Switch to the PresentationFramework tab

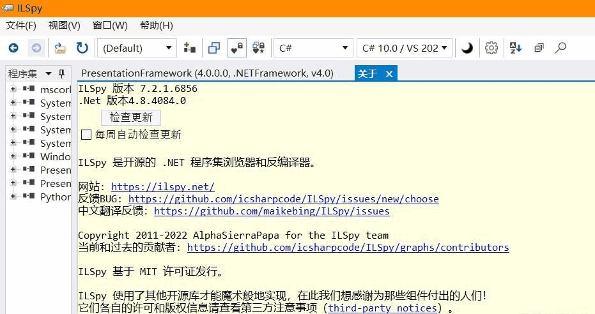[207, 73]
